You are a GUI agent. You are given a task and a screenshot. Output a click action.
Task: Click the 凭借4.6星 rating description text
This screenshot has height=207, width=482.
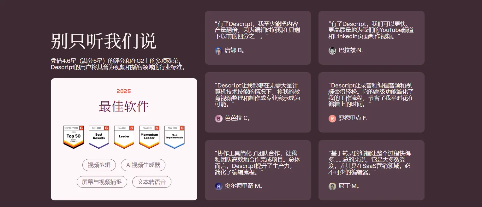118,64
